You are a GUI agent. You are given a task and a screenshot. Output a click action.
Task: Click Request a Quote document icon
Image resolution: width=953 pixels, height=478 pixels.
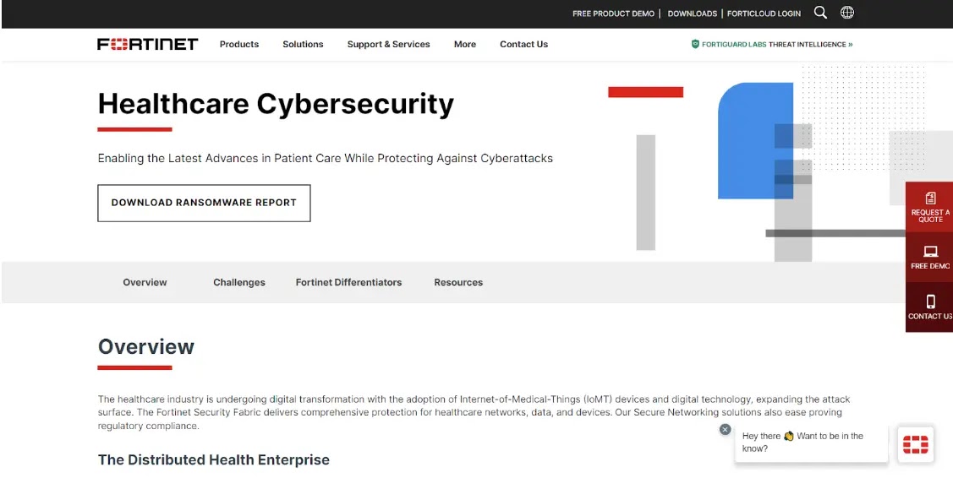click(x=930, y=198)
